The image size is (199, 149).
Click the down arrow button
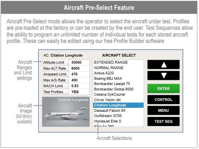[x=163, y=75]
